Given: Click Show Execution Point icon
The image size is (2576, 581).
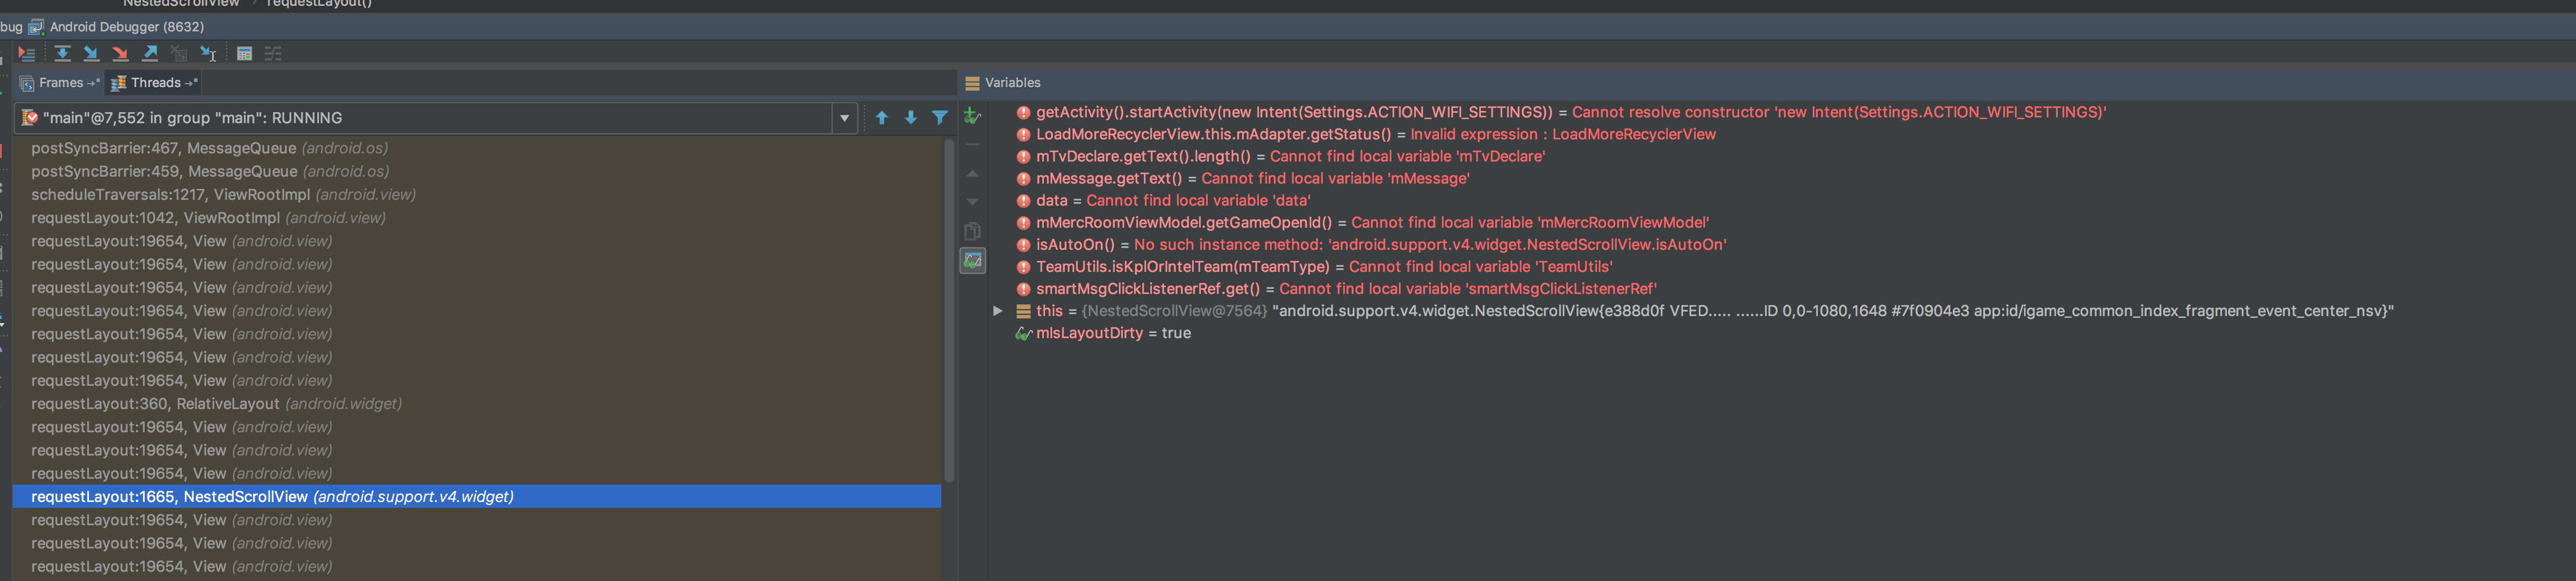Looking at the screenshot, I should 26,53.
